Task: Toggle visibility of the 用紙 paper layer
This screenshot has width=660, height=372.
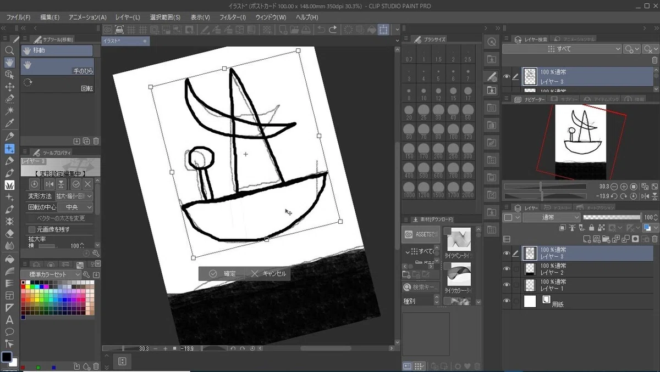Action: pos(507,301)
